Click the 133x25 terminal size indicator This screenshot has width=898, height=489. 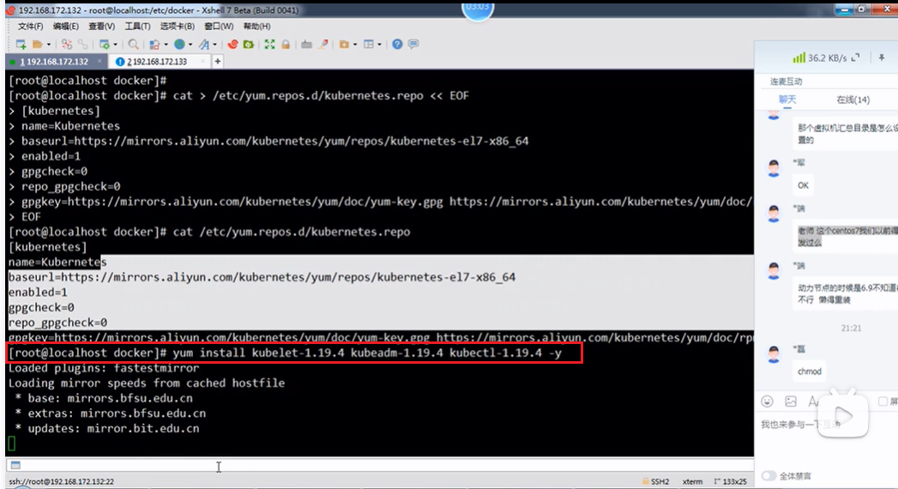[x=731, y=481]
